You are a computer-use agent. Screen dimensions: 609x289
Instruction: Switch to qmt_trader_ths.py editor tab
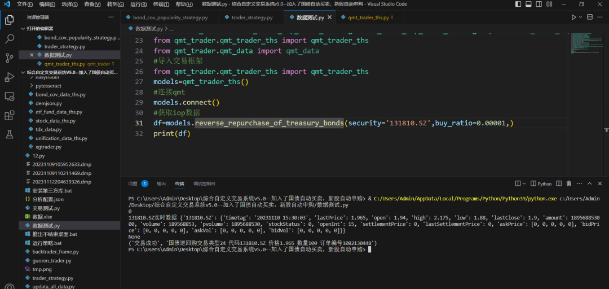coord(369,18)
